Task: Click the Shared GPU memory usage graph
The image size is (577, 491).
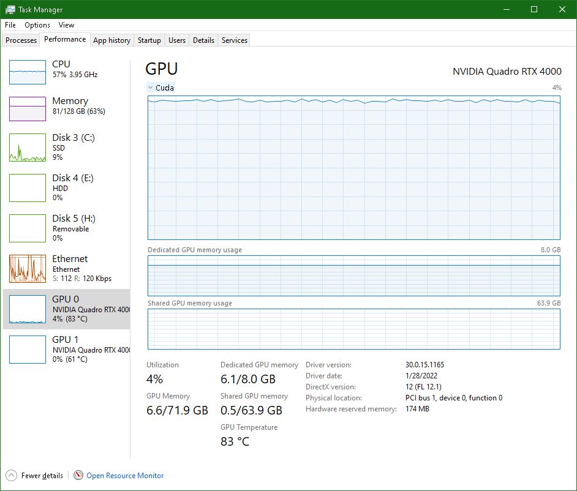Action: point(353,329)
